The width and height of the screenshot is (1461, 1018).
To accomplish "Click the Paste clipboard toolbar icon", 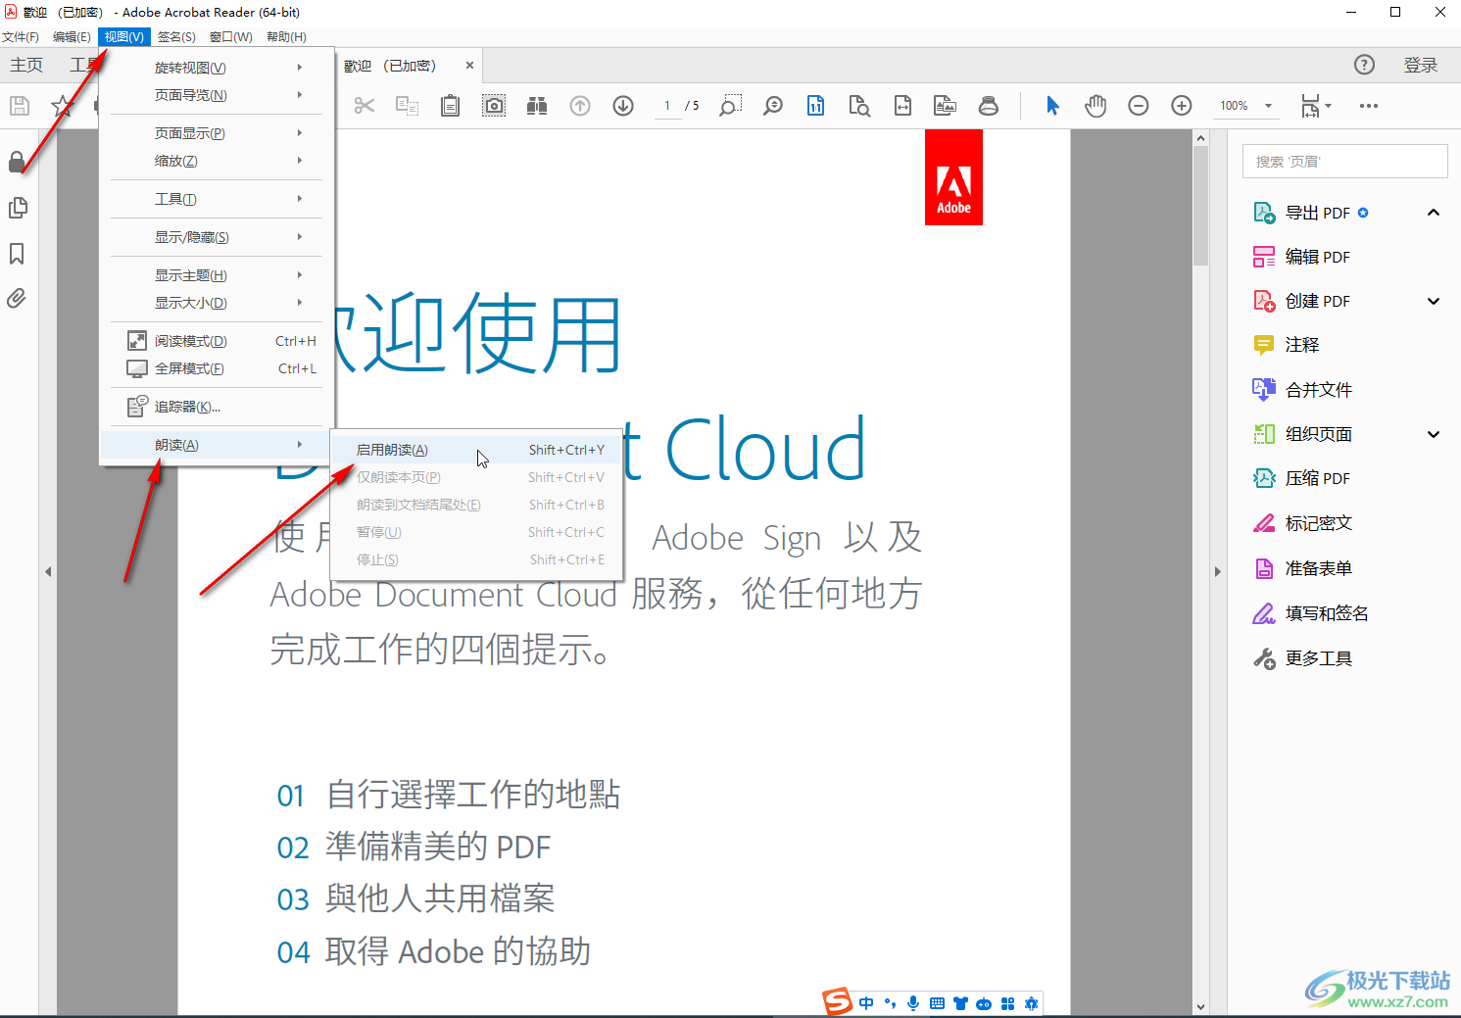I will 450,106.
